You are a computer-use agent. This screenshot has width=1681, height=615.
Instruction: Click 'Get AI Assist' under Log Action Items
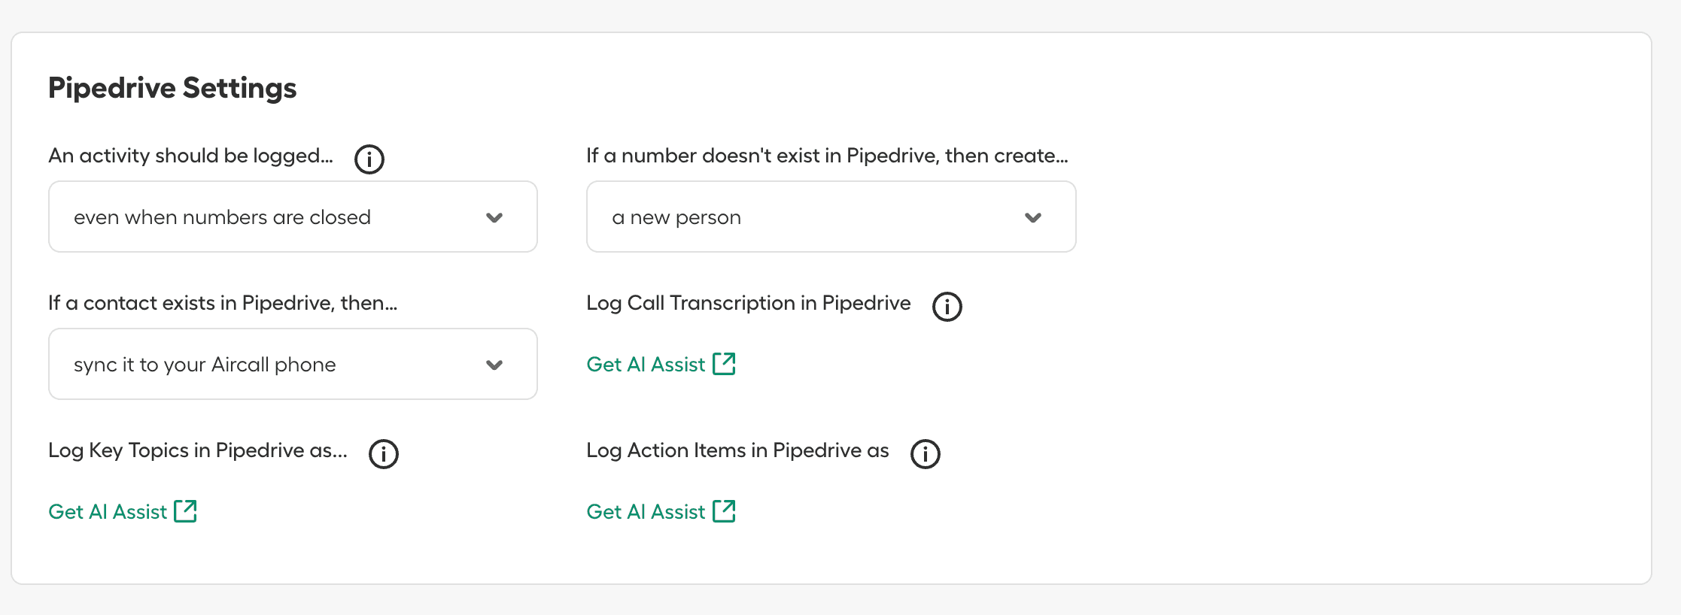646,512
